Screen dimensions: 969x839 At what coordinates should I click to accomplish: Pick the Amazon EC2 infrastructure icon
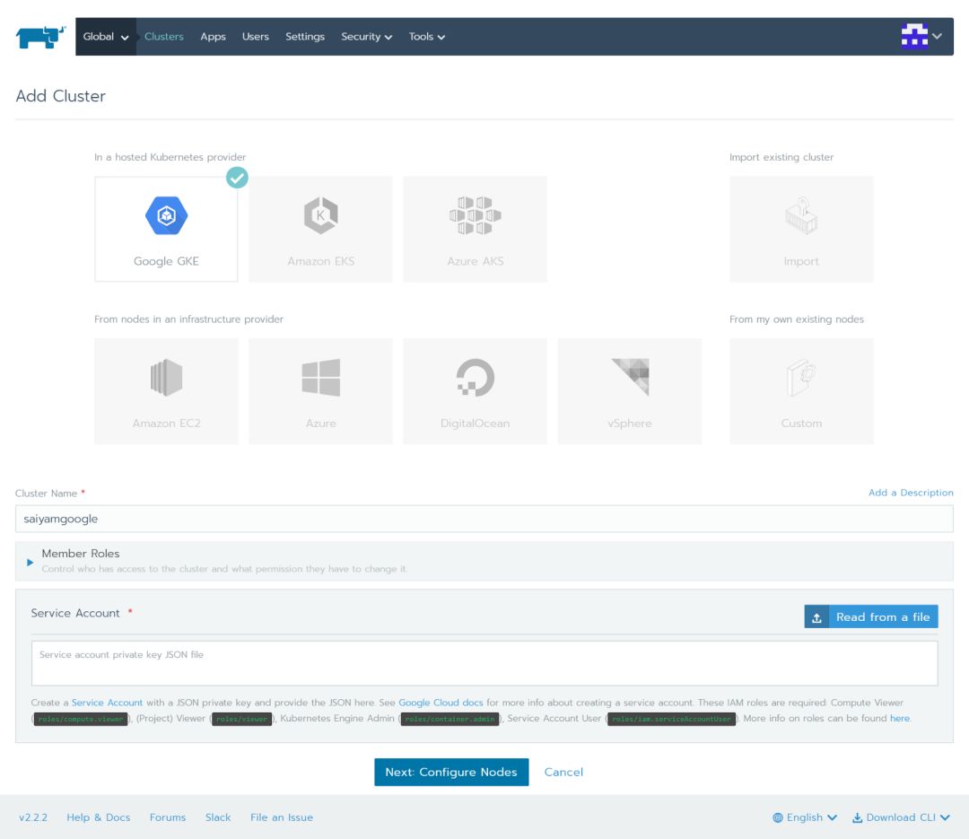[x=166, y=377]
